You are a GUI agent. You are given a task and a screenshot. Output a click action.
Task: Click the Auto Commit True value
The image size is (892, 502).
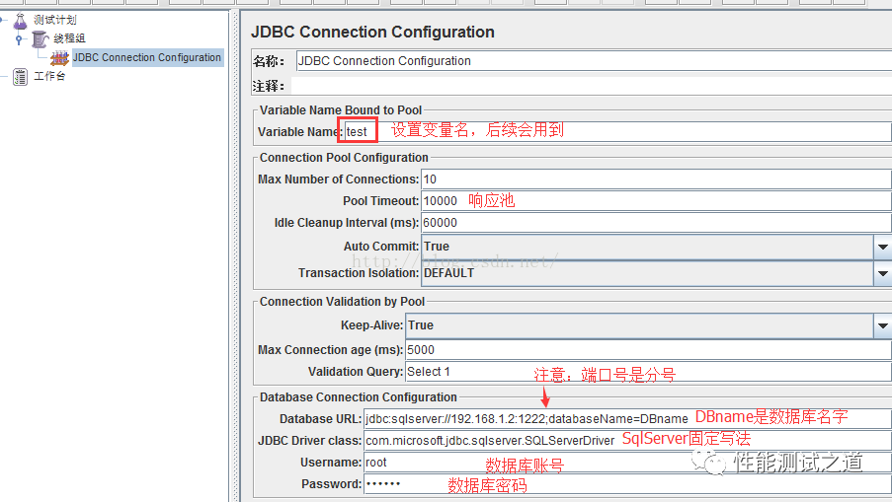pyautogui.click(x=437, y=247)
